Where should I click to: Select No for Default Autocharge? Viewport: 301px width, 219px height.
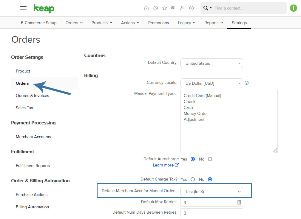[x=210, y=159]
